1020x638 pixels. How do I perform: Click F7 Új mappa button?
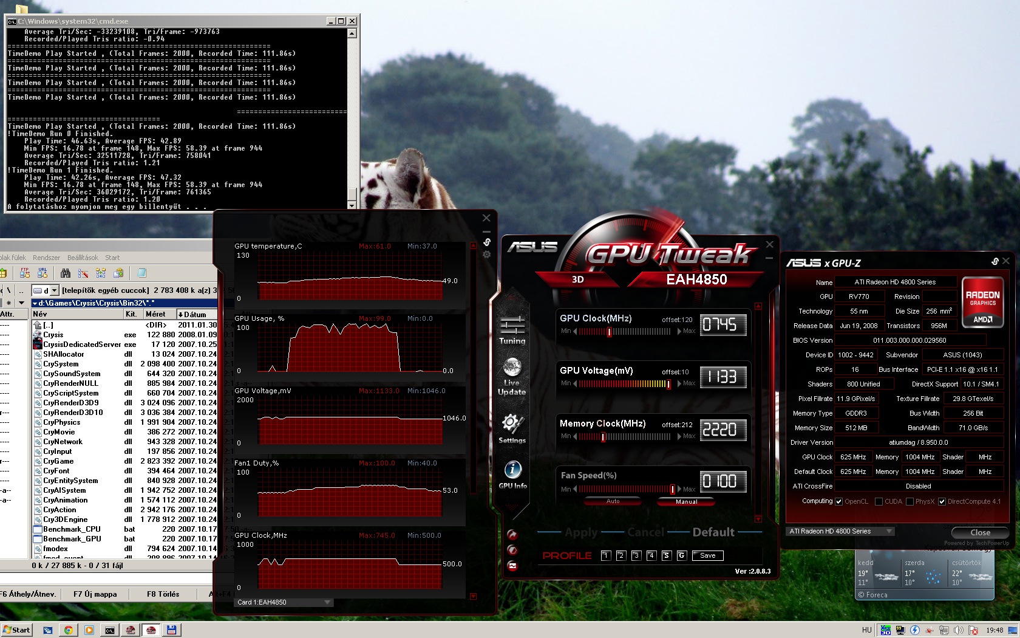(95, 594)
